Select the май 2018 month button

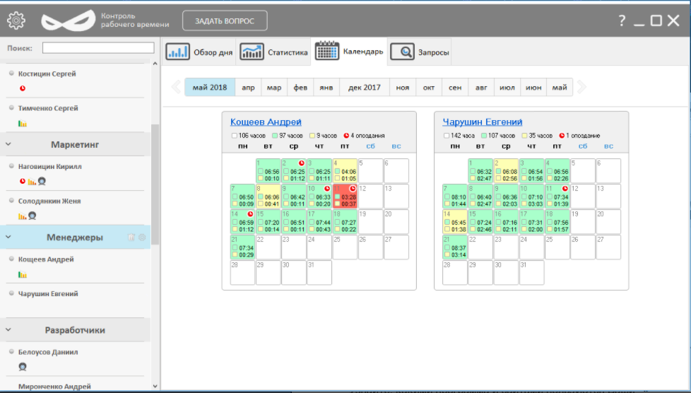[x=210, y=88]
